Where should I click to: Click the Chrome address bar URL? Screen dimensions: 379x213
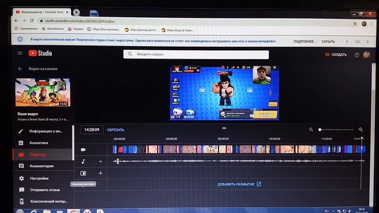[80, 21]
